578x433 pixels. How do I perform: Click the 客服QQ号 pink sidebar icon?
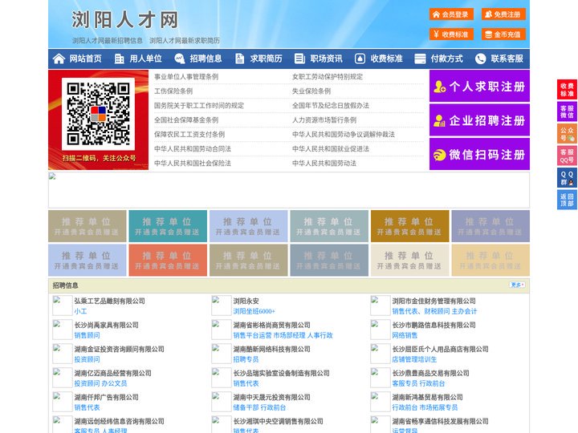[567, 156]
